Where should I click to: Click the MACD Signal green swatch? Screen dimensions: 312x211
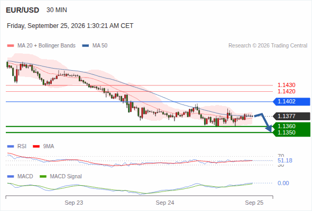tap(43, 177)
